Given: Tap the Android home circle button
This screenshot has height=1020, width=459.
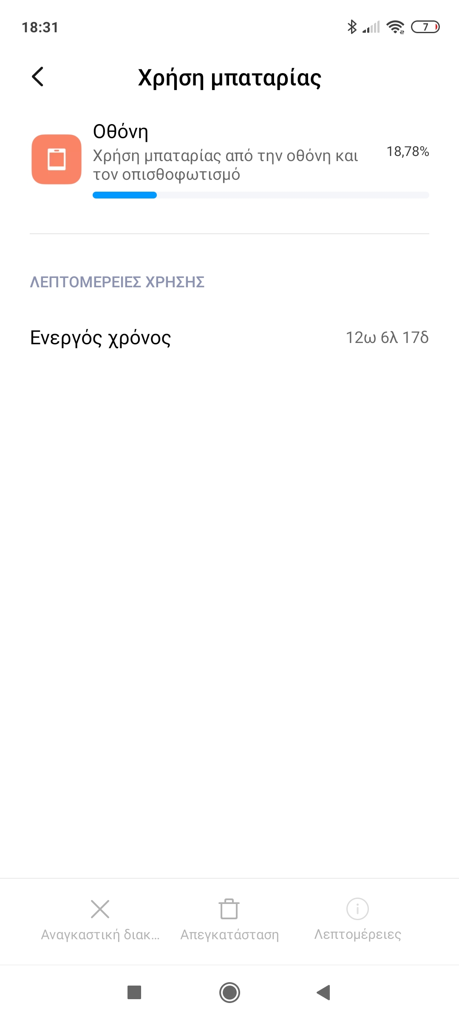Looking at the screenshot, I should (x=229, y=992).
